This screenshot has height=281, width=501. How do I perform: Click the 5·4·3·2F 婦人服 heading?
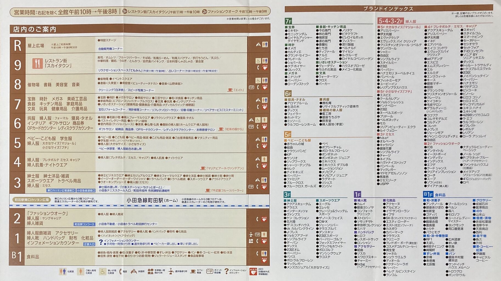pyautogui.click(x=397, y=21)
